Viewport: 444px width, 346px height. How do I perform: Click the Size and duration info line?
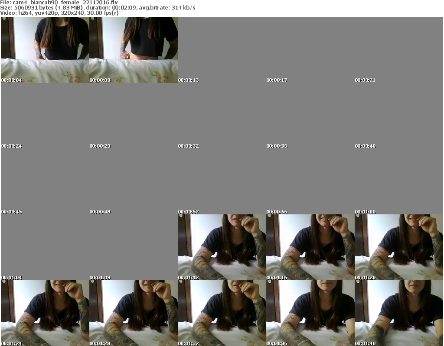[x=98, y=8]
